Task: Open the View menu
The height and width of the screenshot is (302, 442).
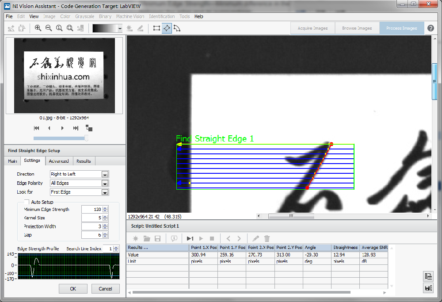Action: 34,16
